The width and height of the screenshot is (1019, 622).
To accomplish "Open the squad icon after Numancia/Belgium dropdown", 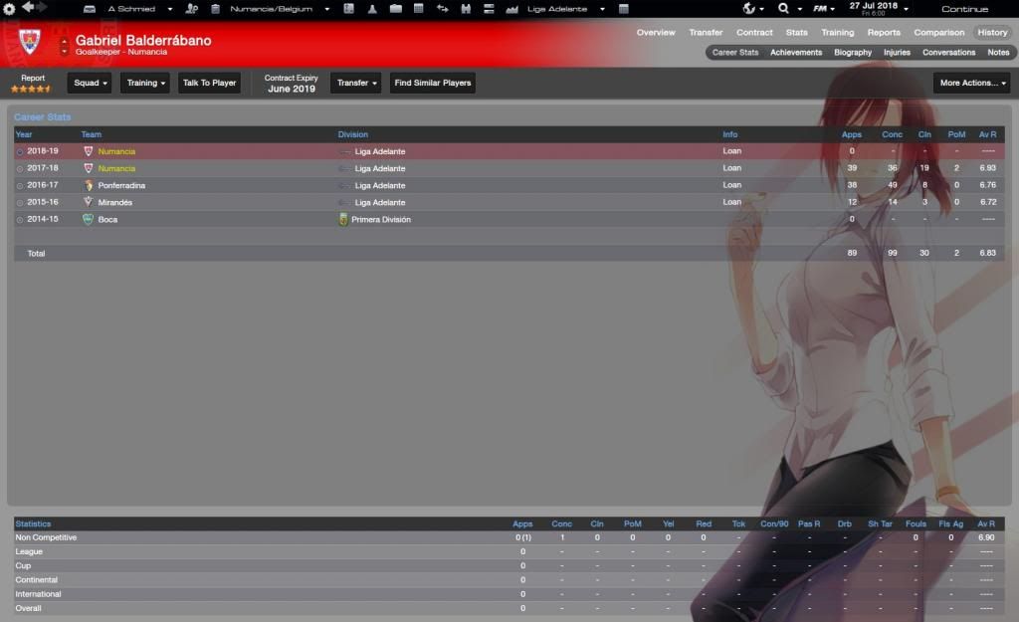I will (x=349, y=8).
